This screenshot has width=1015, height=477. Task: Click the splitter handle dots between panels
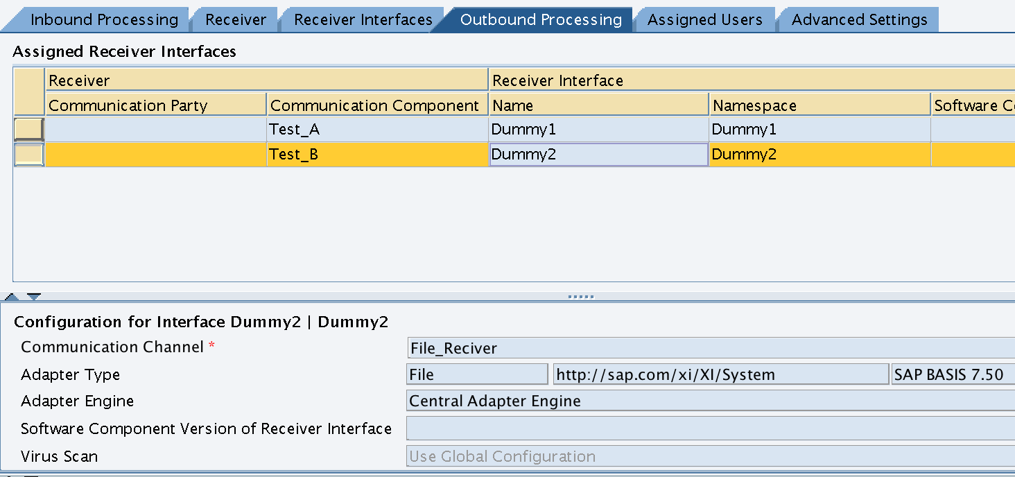580,297
